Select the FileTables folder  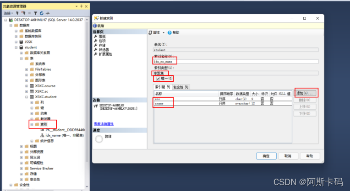coord(43,69)
